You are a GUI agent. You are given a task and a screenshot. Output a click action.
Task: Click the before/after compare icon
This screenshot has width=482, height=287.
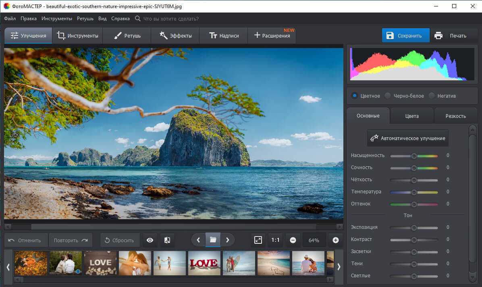(167, 240)
